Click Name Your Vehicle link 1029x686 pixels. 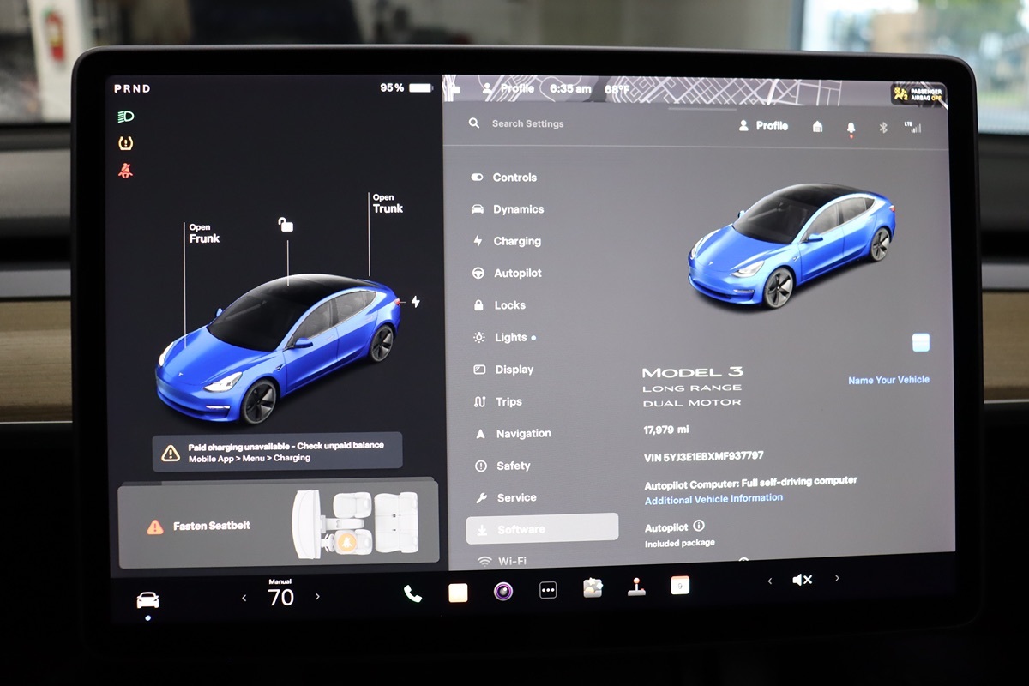(x=888, y=380)
